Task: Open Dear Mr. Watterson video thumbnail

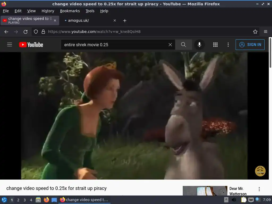Action: (205, 191)
